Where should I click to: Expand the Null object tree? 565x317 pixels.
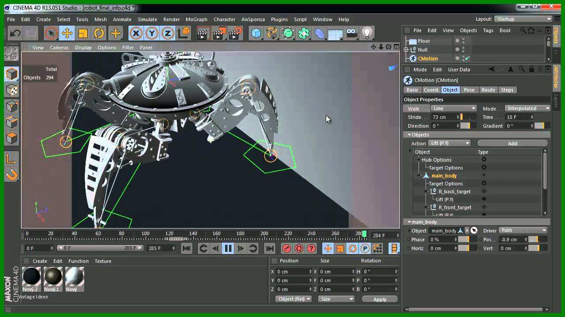(x=406, y=50)
